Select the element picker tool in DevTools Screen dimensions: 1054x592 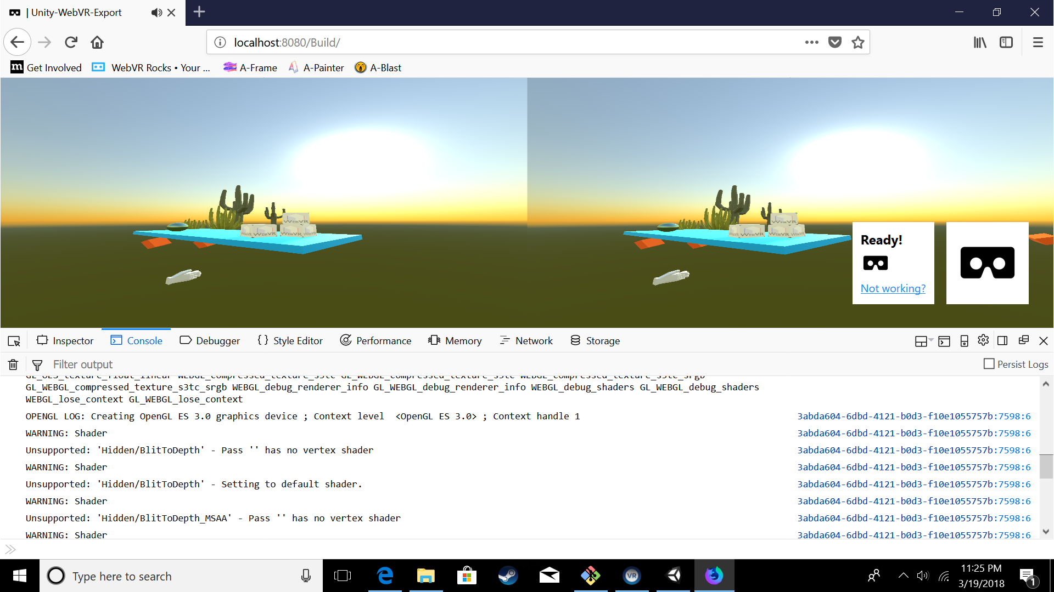click(13, 340)
